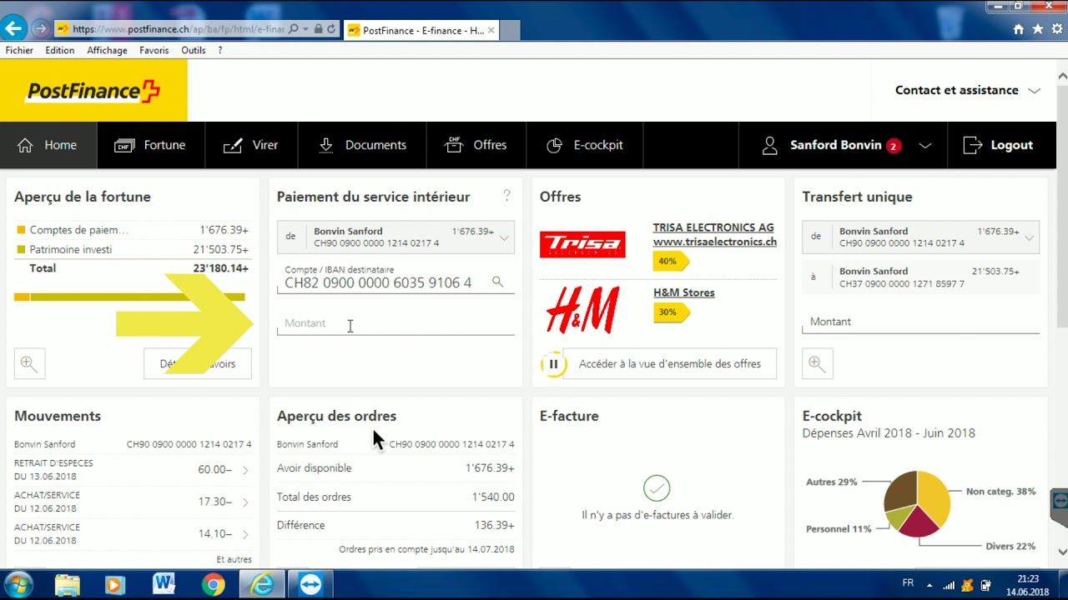Open the Offres section
The height and width of the screenshot is (600, 1068).
(x=454, y=144)
